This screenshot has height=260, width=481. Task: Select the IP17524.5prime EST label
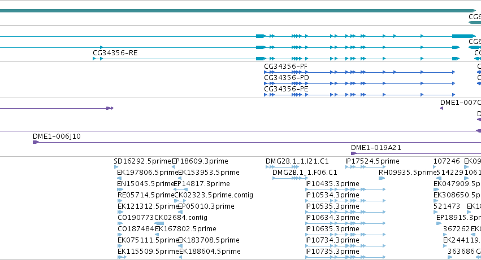(x=372, y=161)
